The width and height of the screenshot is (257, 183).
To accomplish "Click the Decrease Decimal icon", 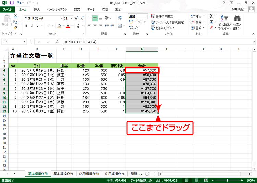I will coord(136,27).
